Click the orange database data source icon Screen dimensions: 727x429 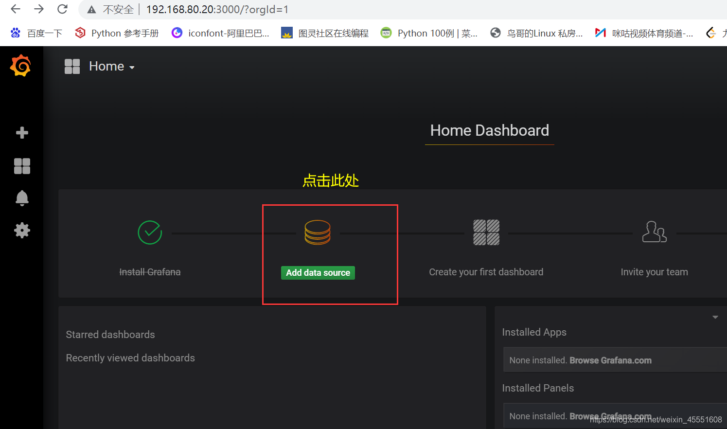(318, 232)
